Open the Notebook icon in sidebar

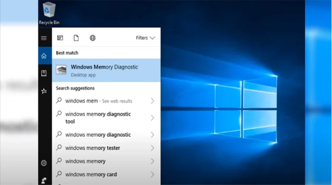pos(44,73)
